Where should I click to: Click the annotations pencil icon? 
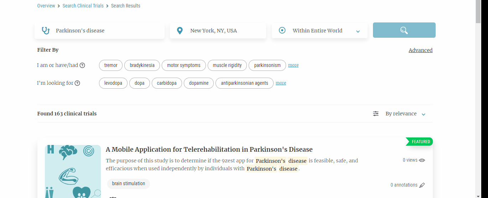[x=422, y=185]
